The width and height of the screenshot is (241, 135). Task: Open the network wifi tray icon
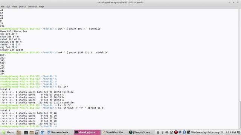tap(162, 132)
